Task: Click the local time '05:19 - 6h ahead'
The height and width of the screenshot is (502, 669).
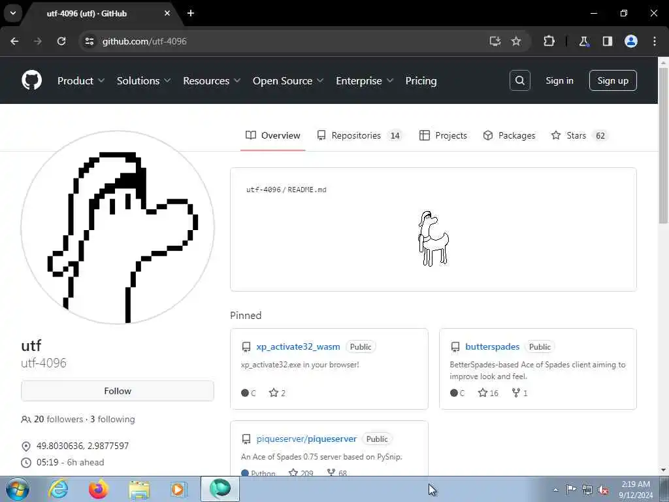Action: 70,462
